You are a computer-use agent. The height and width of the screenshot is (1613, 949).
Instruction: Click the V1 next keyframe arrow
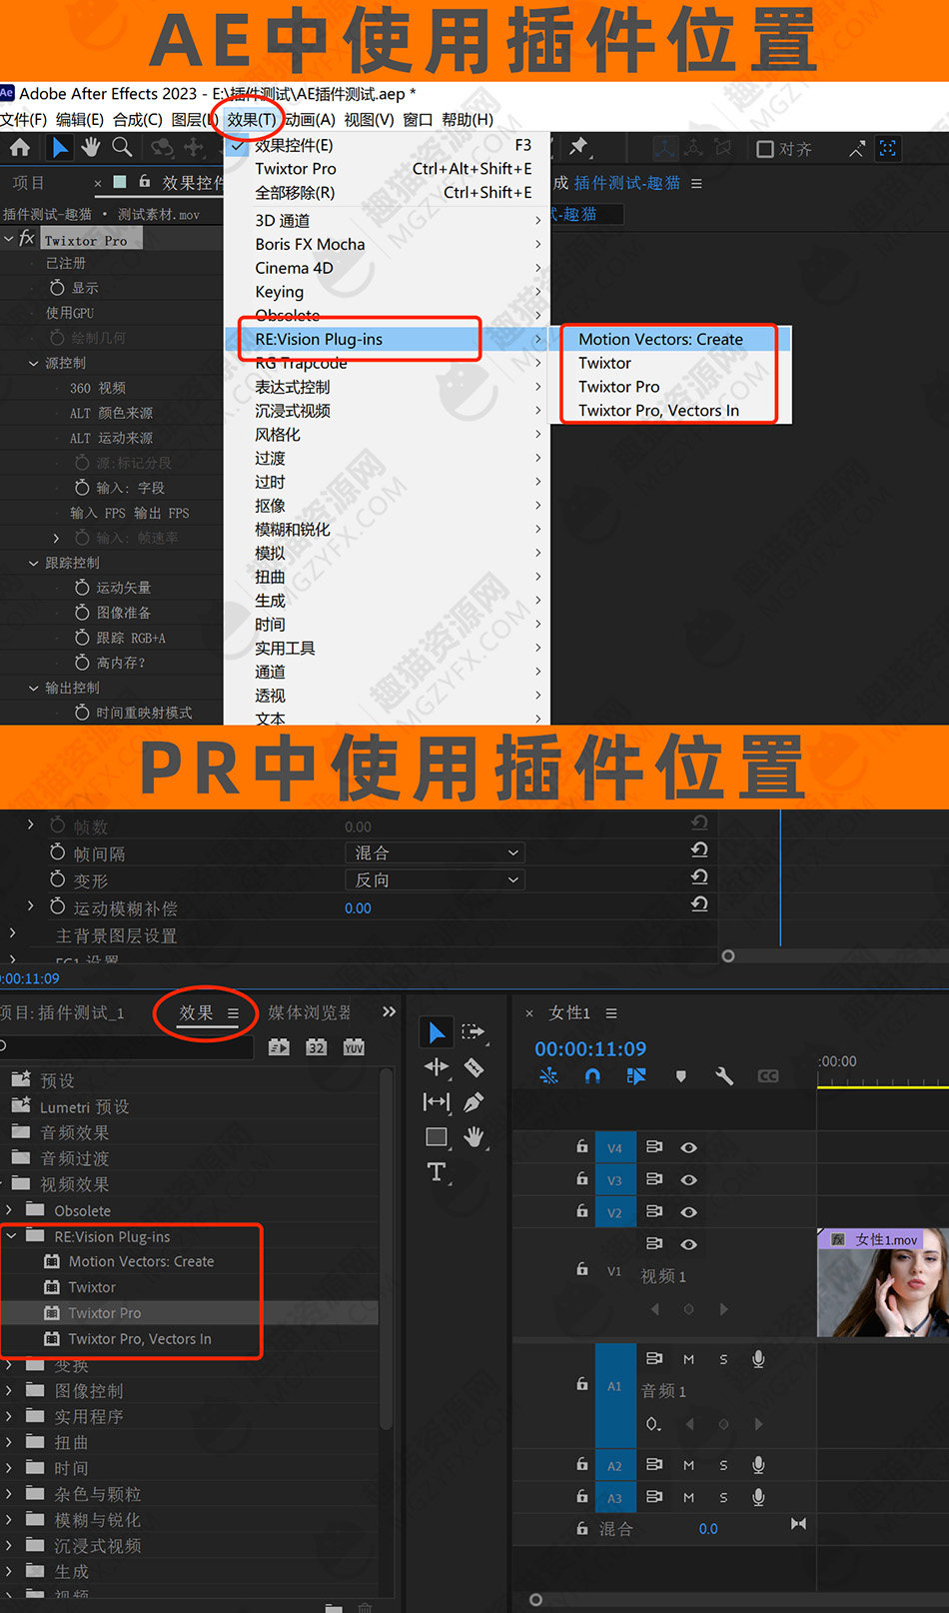coord(724,1309)
